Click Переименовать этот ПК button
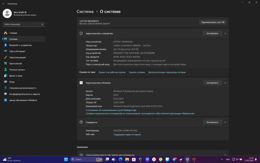The width and height of the screenshot is (260, 163). point(213,22)
